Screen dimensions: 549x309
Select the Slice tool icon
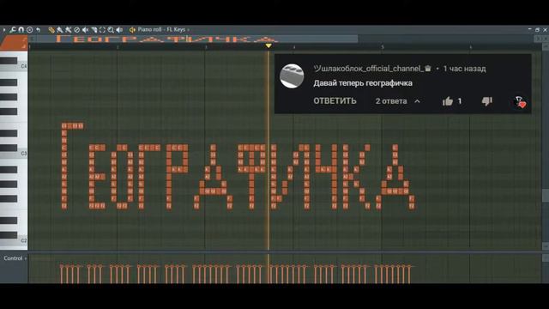94,30
